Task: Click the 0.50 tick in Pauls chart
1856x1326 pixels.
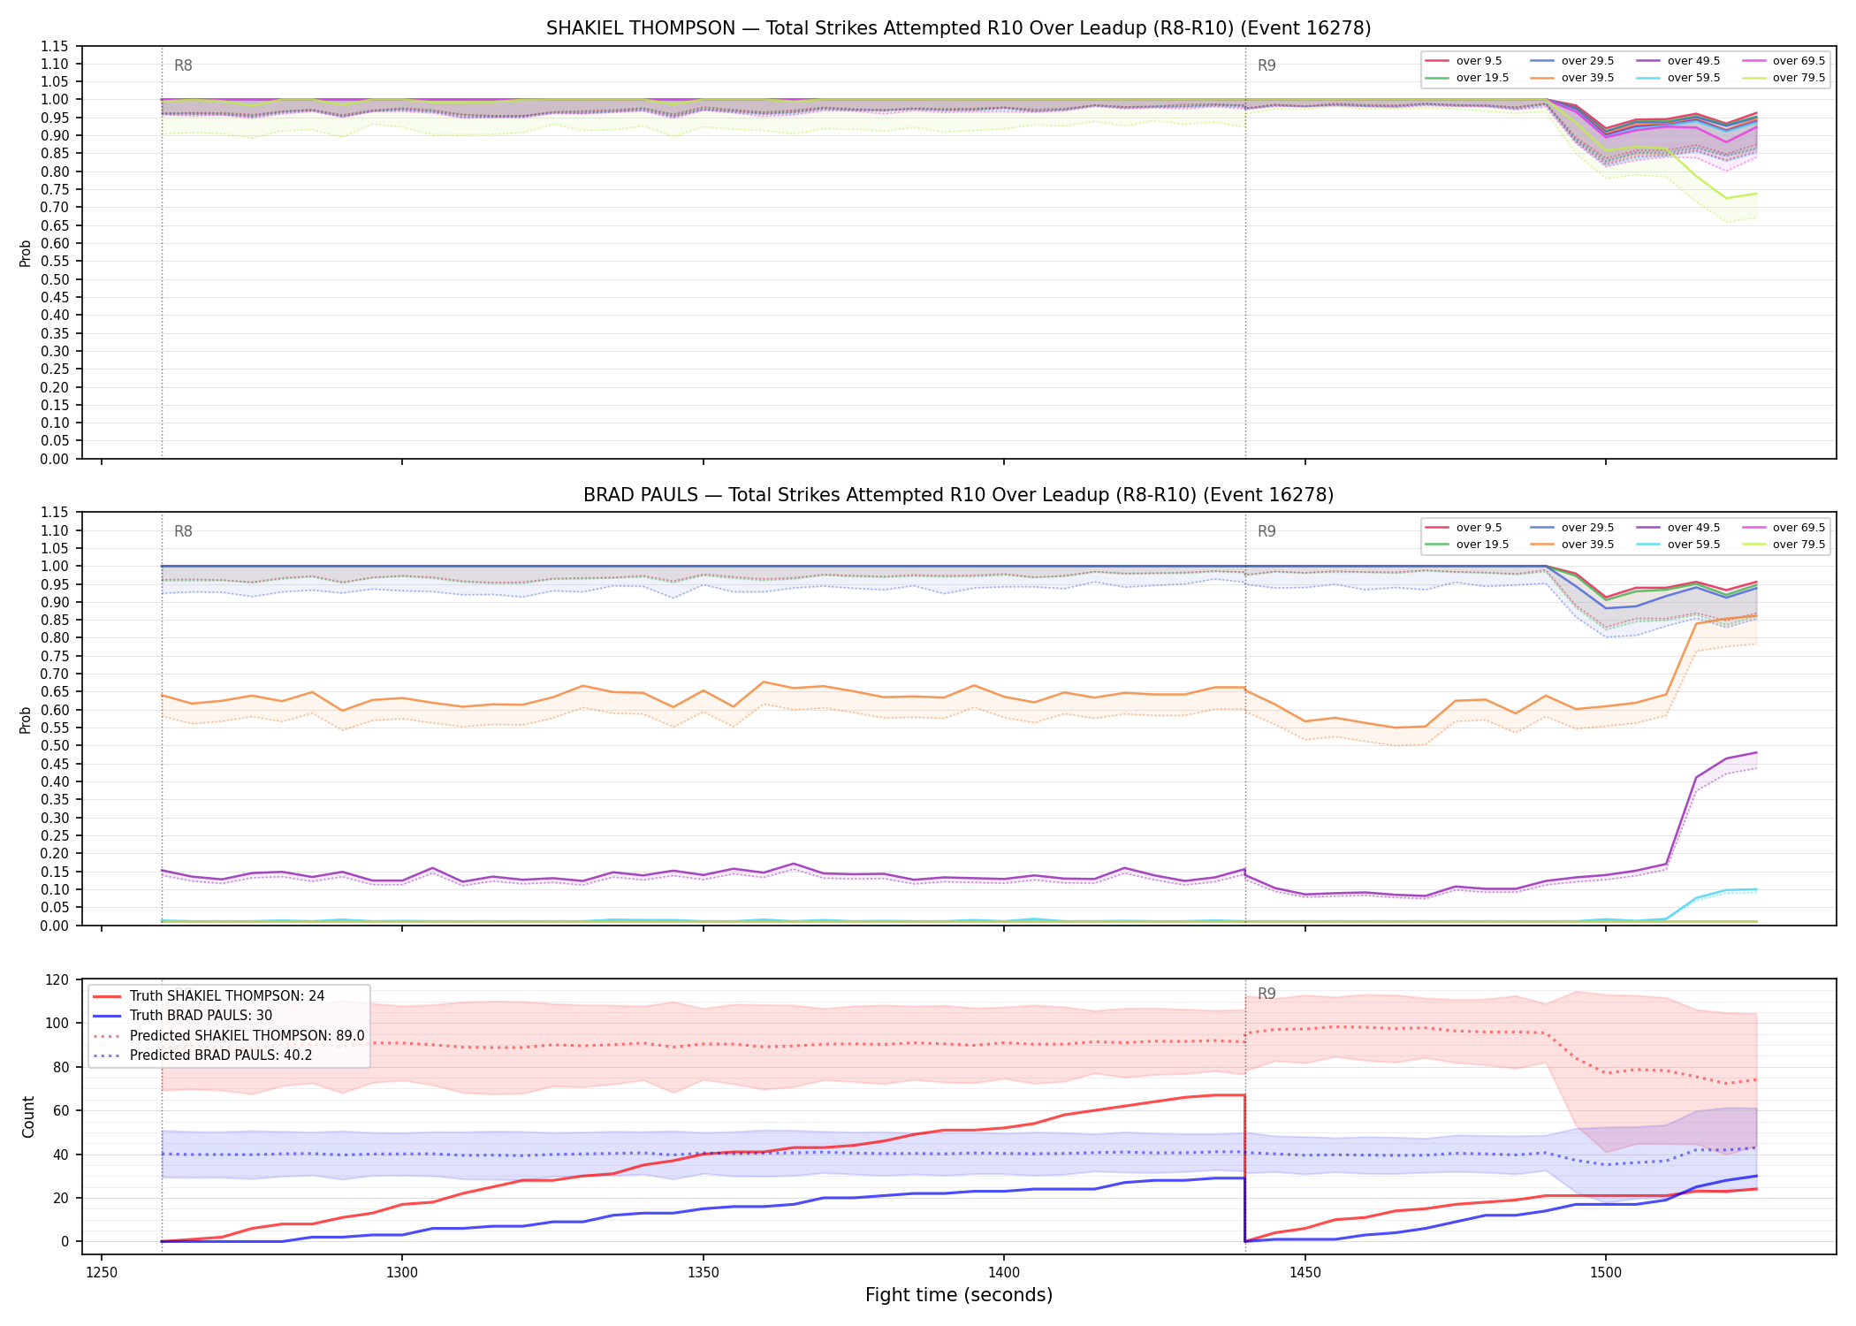Action: click(x=55, y=746)
